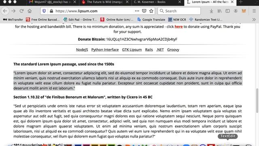Close The Future Is Wild tab

click(x=127, y=2)
